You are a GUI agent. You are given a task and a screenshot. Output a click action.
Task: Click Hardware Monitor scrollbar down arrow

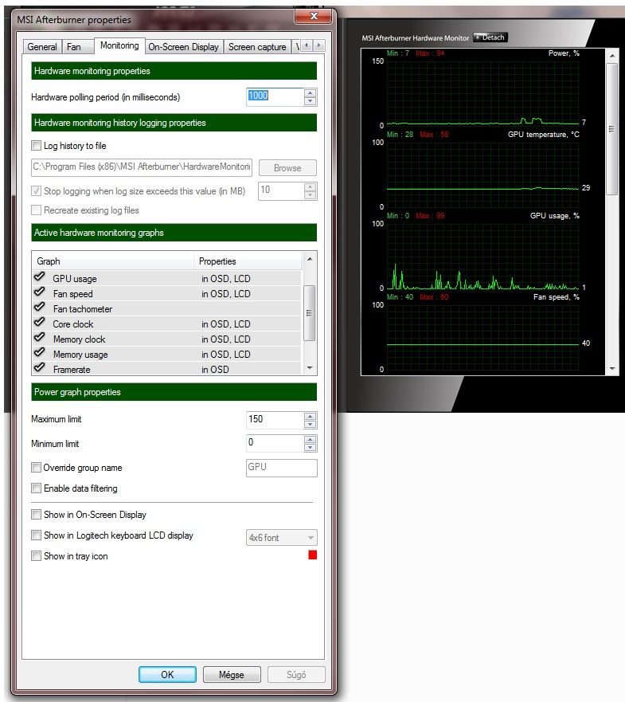(x=612, y=369)
